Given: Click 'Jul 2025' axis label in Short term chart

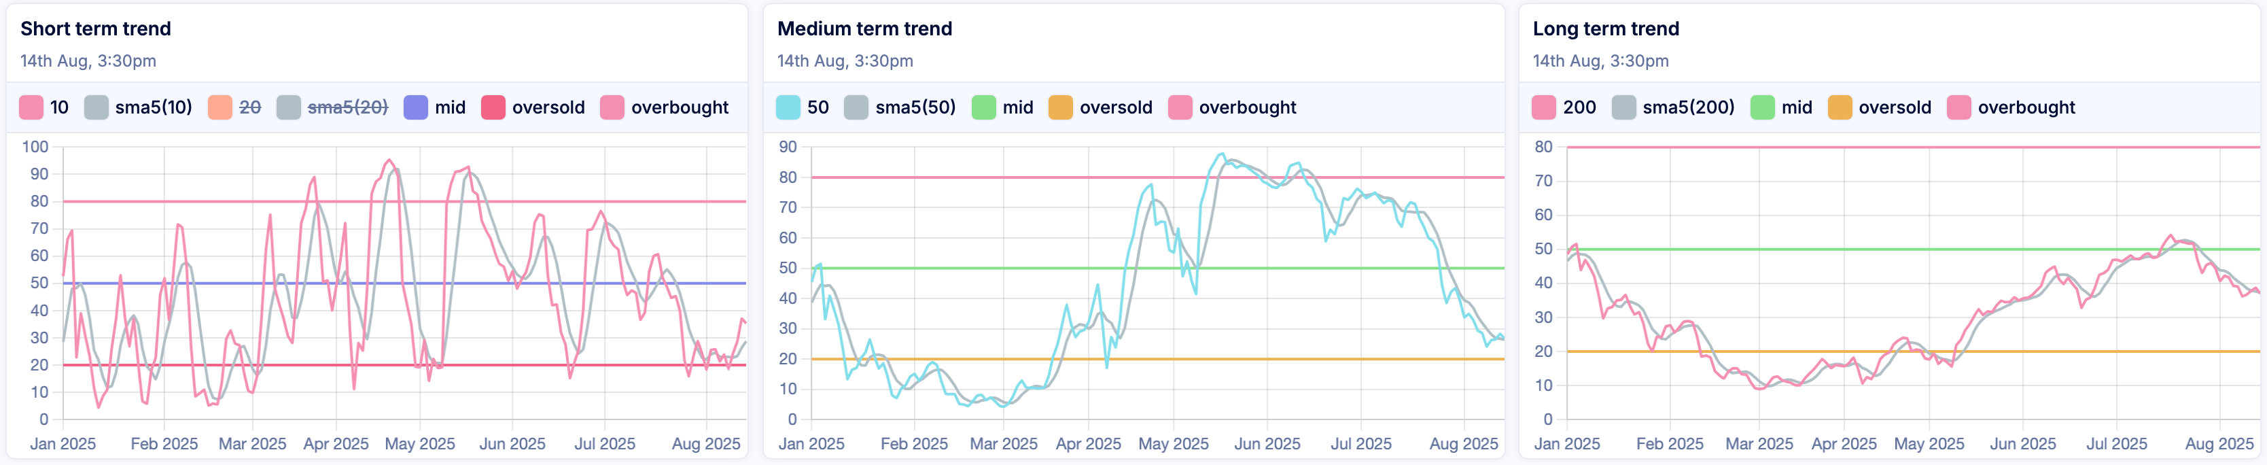Looking at the screenshot, I should click(x=605, y=444).
